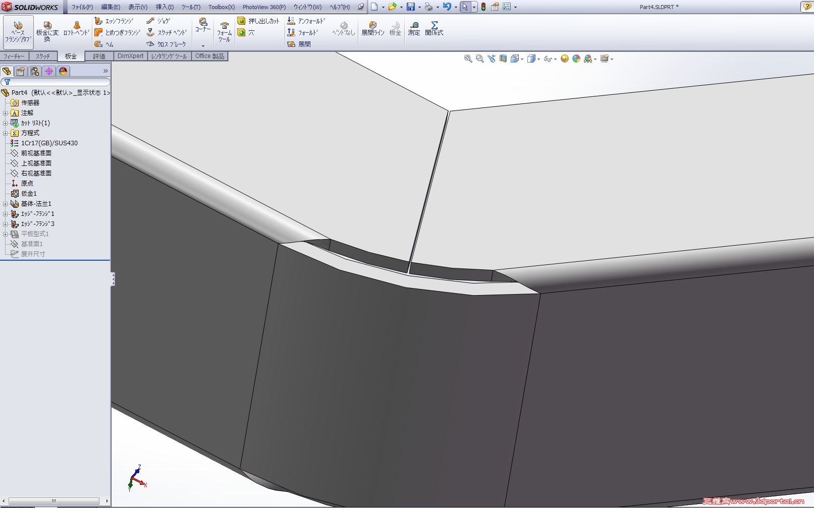Open the DisplayManager tab
This screenshot has height=508, width=814.
63,71
